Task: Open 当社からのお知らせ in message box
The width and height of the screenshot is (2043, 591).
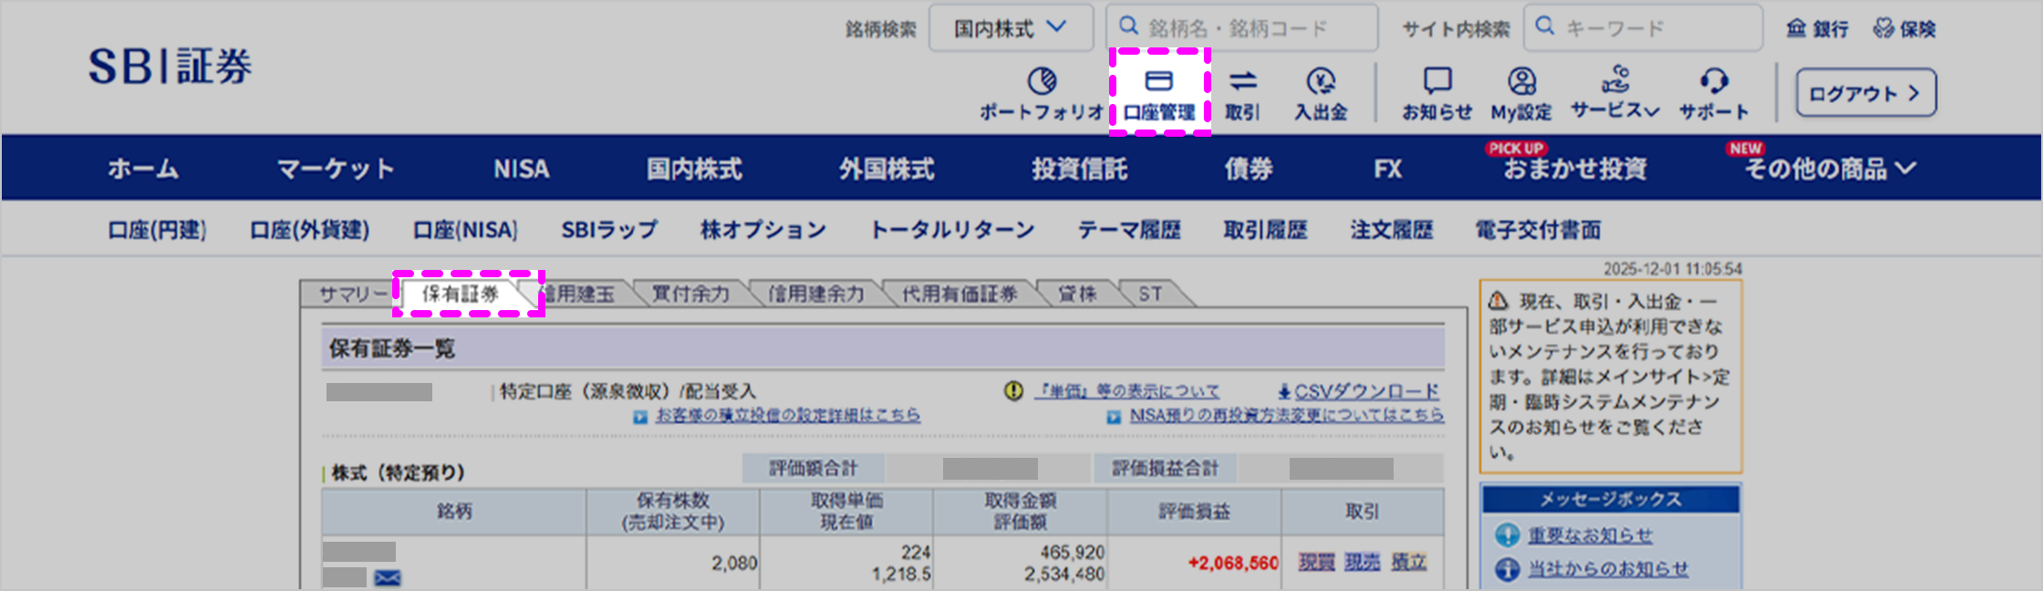Action: point(1608,569)
